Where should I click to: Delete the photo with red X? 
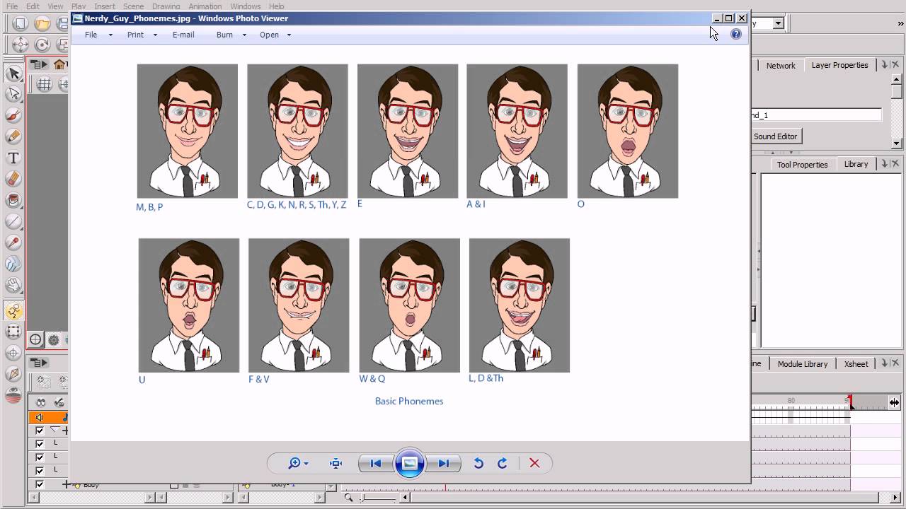[x=534, y=463]
